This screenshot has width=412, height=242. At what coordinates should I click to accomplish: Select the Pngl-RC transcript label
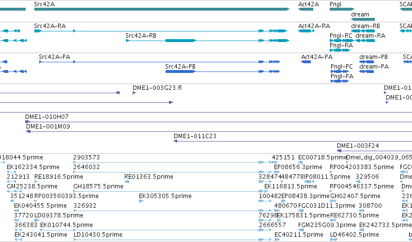click(341, 36)
